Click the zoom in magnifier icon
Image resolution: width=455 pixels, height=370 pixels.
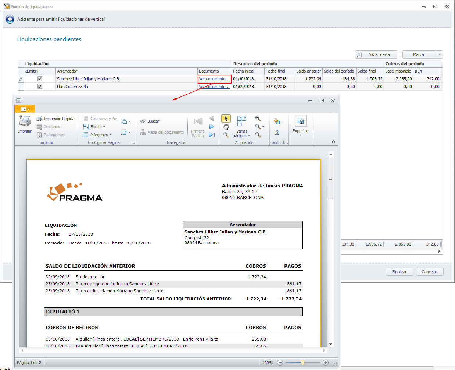tap(258, 135)
